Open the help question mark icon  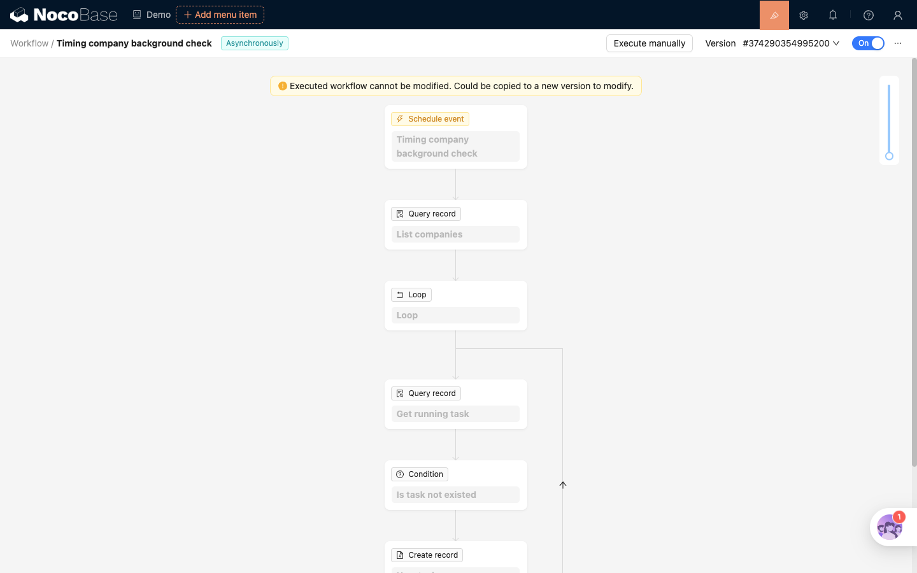click(869, 15)
